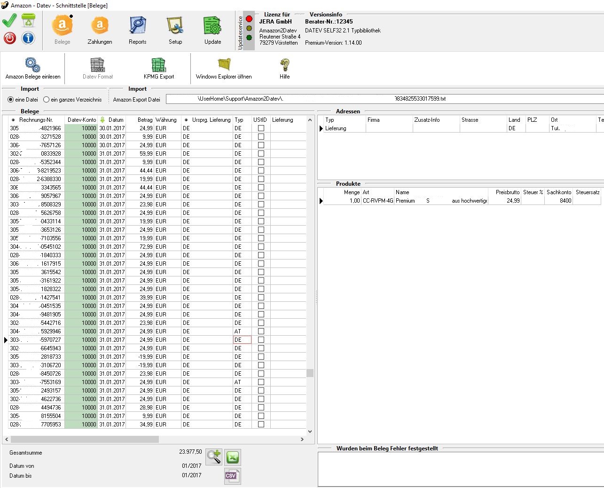Tick USt-ID checkbox for invoice 5970727
This screenshot has width=604, height=488.
point(261,340)
